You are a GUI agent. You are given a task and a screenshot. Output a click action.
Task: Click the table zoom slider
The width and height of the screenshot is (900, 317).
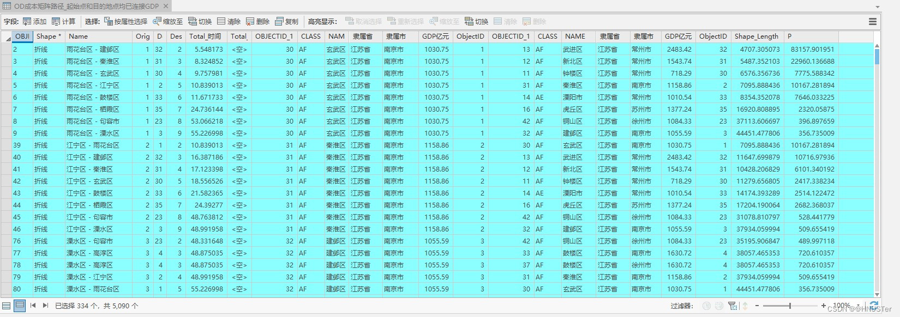(x=789, y=306)
